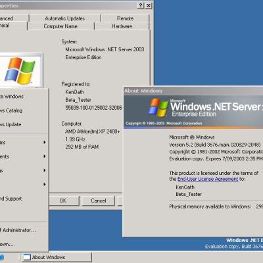Image resolution: width=263 pixels, height=263 pixels.
Task: Click the 'AMD Athlon(tm) XP 2400+' text
Action: coord(93,131)
